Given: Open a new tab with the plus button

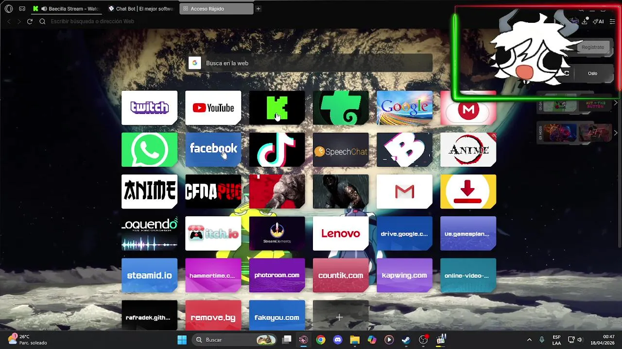Looking at the screenshot, I should (x=258, y=9).
